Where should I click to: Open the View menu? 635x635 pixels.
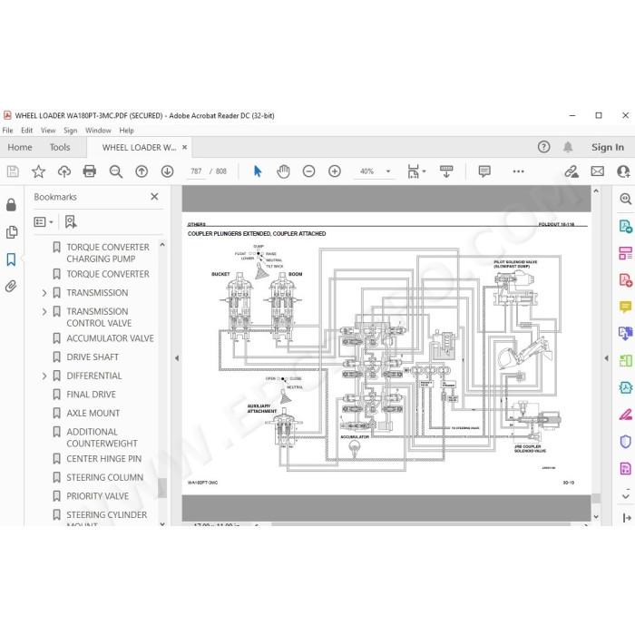pyautogui.click(x=48, y=131)
